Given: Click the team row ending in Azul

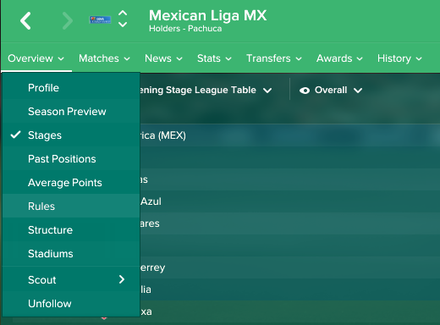Looking at the screenshot, I should 290,201.
